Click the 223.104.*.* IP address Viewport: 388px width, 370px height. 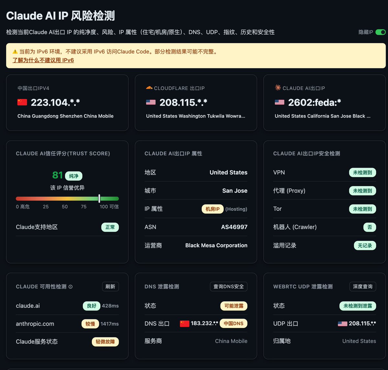(55, 102)
